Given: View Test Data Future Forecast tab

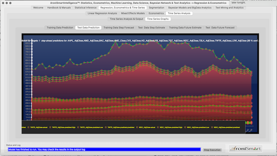Looking at the screenshot, I should click(220, 28).
